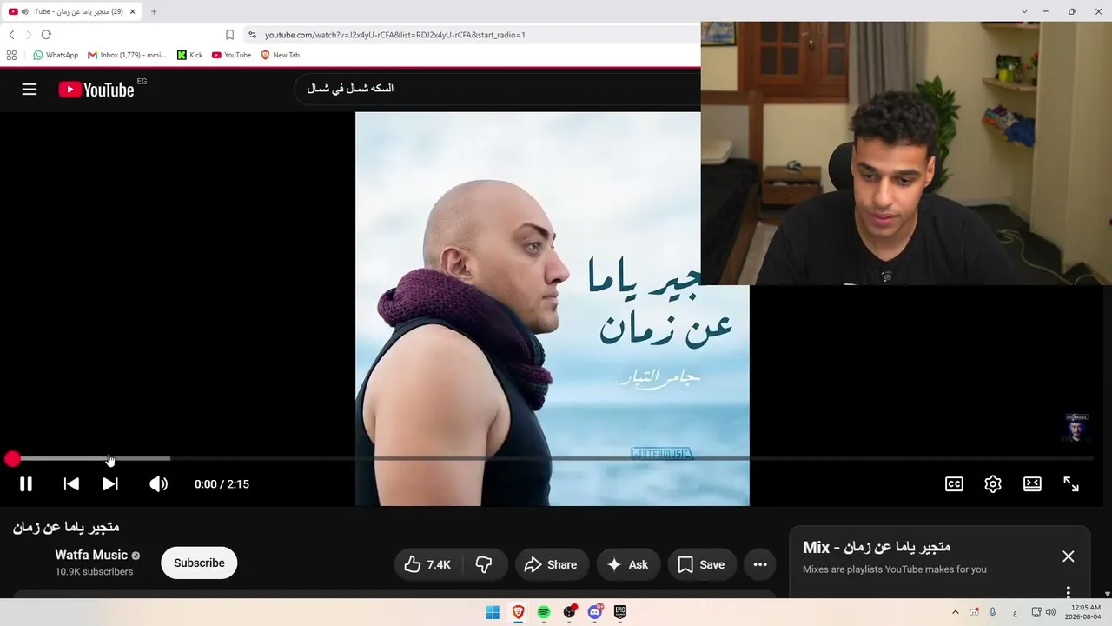The image size is (1112, 626).
Task: Open the New Tab bookmark
Action: [280, 55]
